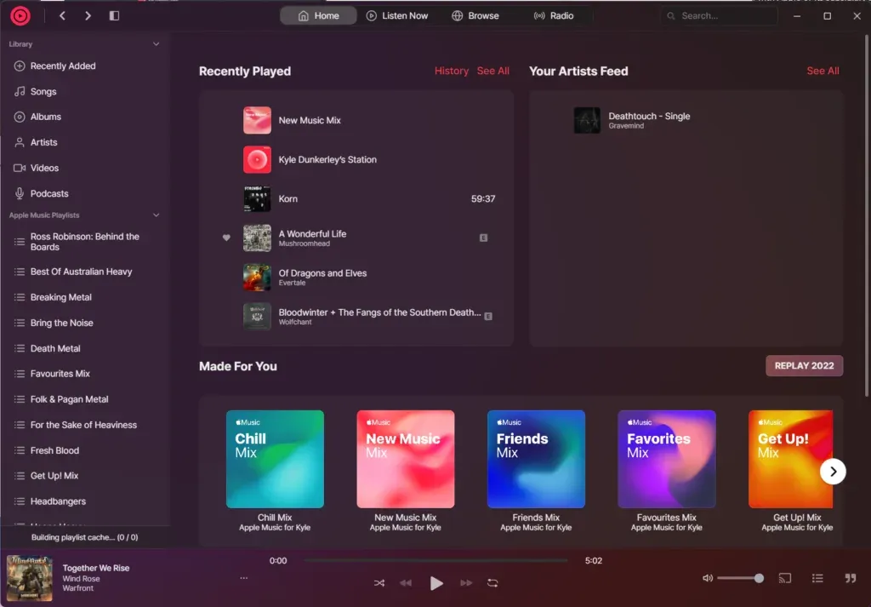
Task: Open the Friends Mix cover
Action: [x=536, y=459]
